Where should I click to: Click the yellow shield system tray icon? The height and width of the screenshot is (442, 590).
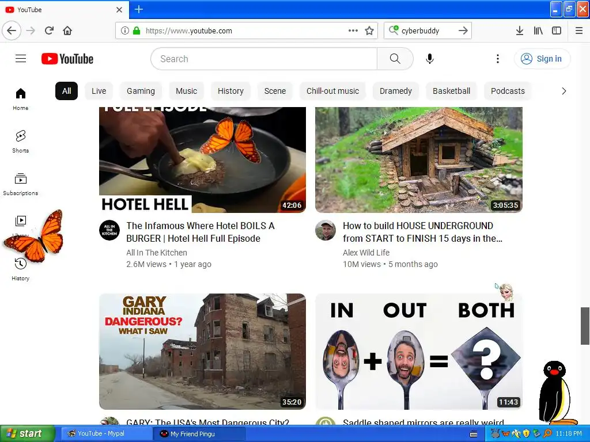pos(527,433)
